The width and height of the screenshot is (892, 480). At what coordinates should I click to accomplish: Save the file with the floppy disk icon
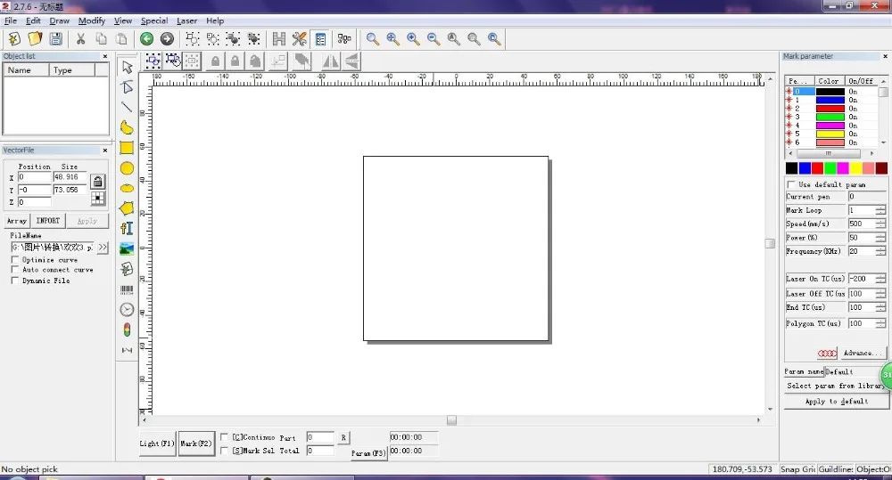[55, 38]
